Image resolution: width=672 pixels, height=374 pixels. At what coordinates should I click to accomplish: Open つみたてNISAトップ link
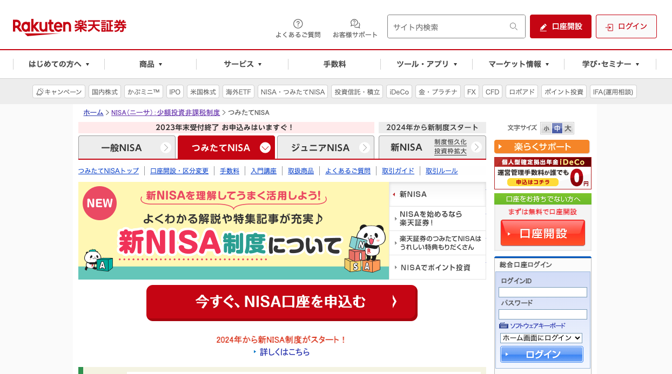[109, 171]
